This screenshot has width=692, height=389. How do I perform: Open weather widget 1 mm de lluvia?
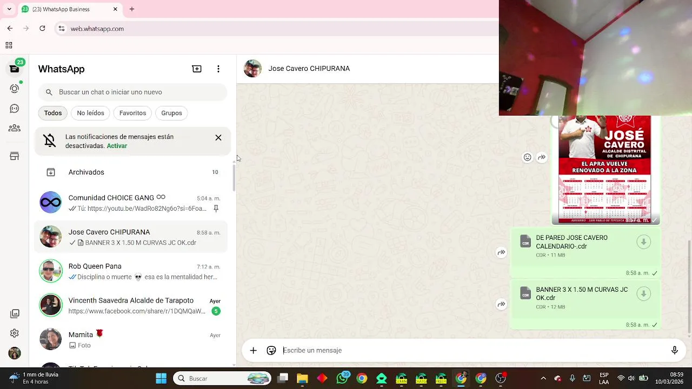pos(35,378)
